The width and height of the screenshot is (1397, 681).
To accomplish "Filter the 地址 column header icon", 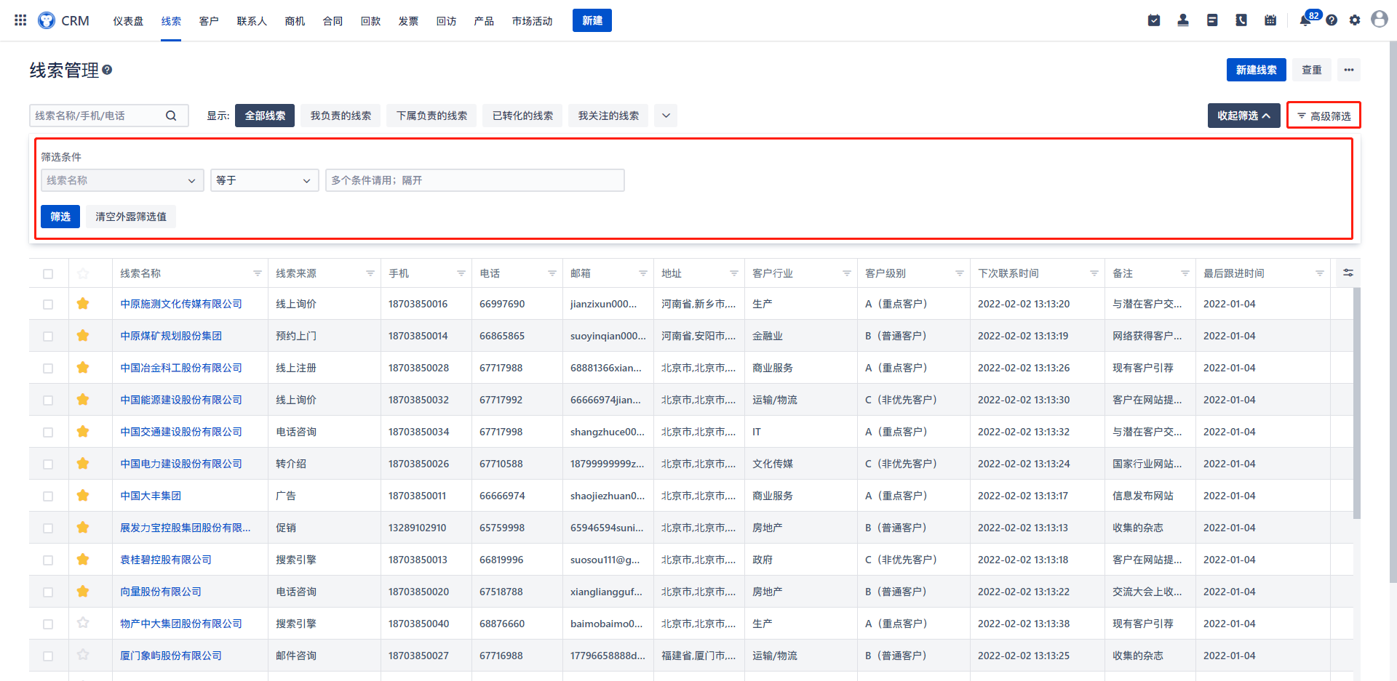I will pyautogui.click(x=734, y=273).
